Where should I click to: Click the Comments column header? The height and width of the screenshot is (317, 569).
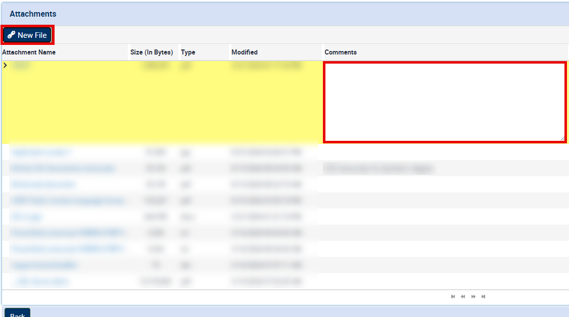coord(341,52)
